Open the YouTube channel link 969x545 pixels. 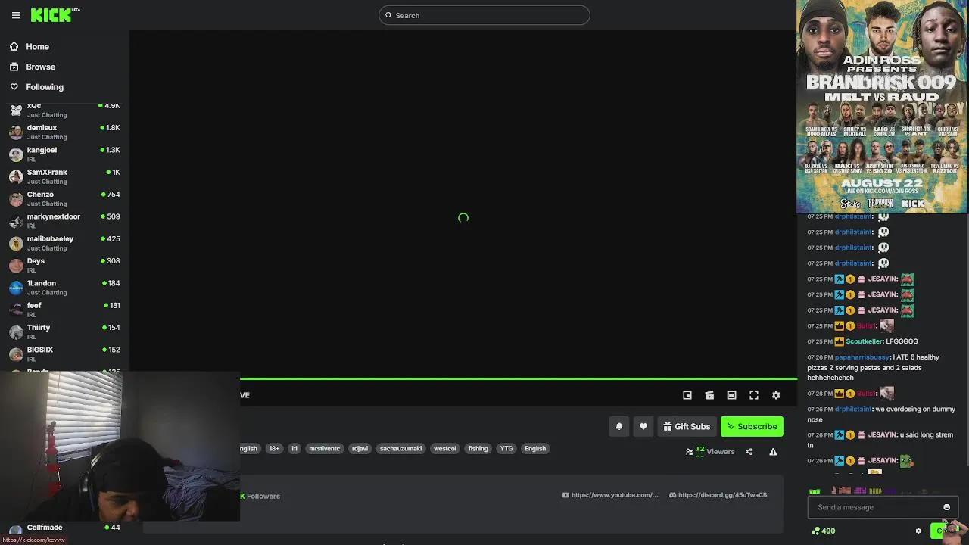click(x=610, y=495)
